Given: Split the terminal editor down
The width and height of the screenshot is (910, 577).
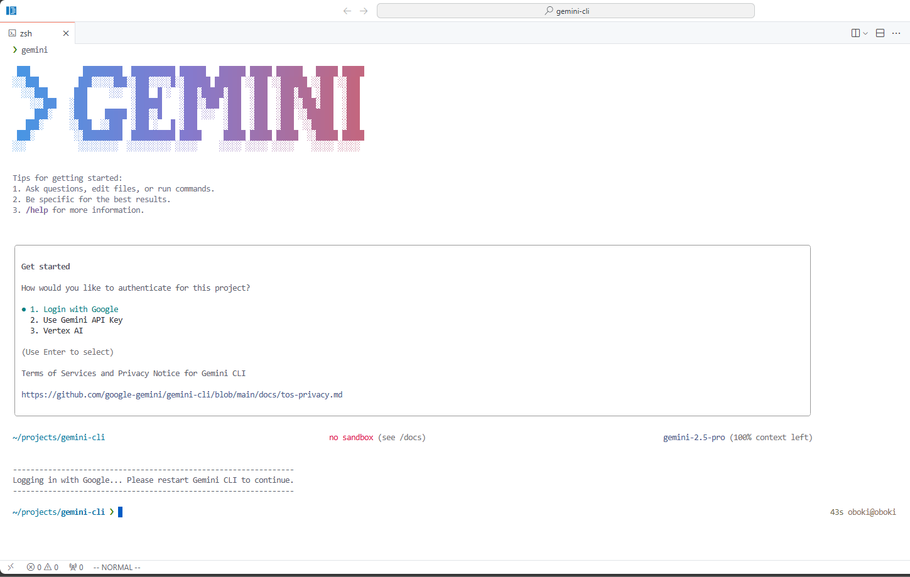Looking at the screenshot, I should coord(880,33).
